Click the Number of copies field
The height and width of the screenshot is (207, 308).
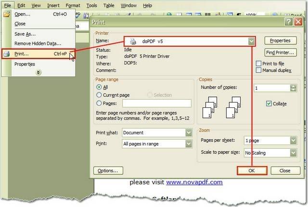pyautogui.click(x=272, y=88)
